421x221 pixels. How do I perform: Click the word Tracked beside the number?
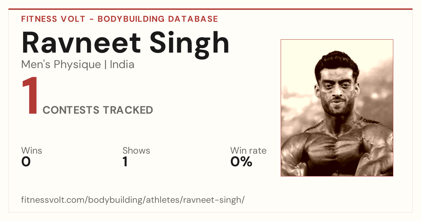coord(128,110)
